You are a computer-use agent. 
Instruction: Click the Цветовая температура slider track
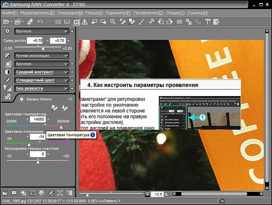click(38, 126)
